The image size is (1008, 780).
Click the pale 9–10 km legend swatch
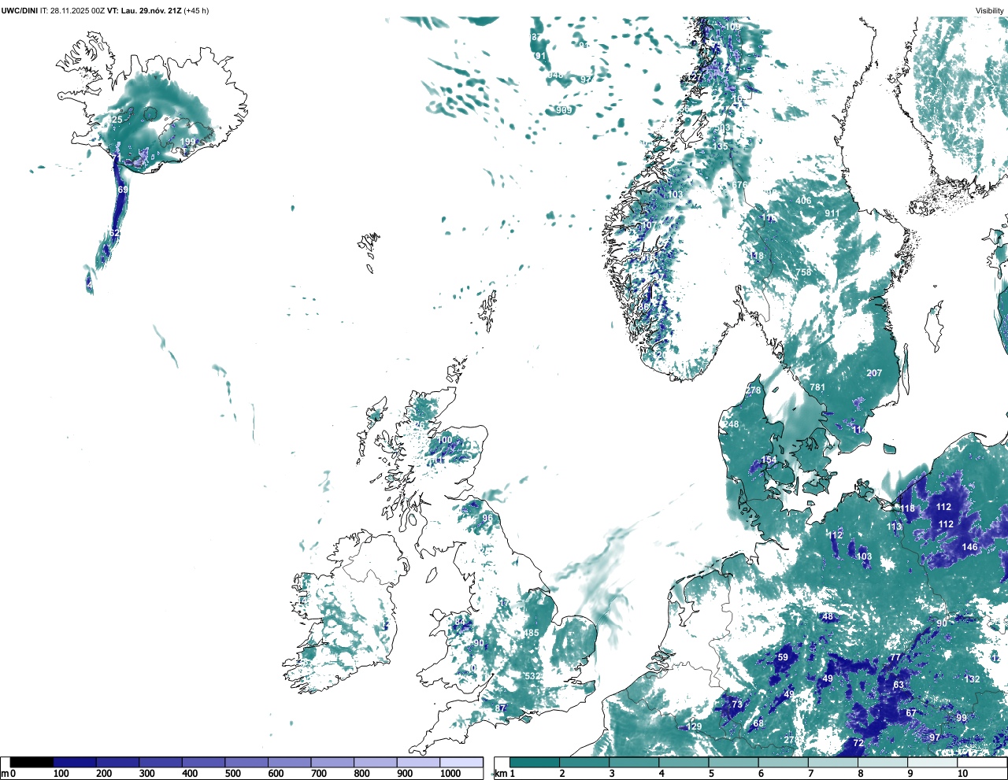click(933, 762)
